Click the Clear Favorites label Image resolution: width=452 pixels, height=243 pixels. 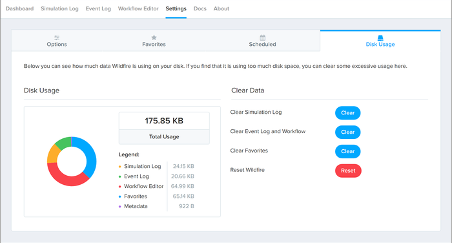coord(249,151)
